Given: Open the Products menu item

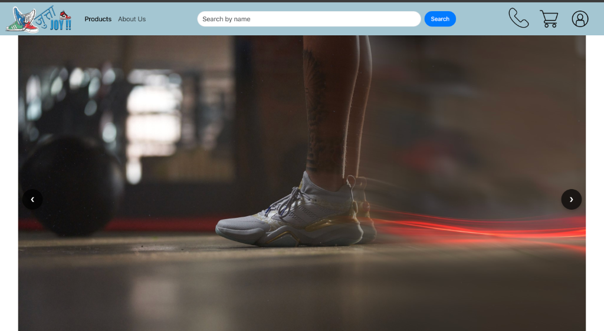Looking at the screenshot, I should click(x=98, y=19).
